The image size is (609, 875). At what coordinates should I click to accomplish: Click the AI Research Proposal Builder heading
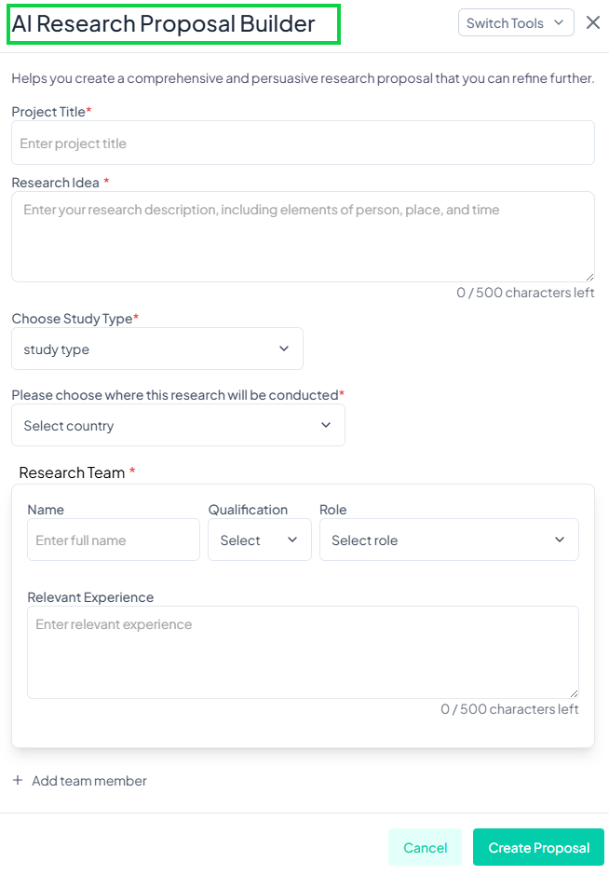[163, 24]
